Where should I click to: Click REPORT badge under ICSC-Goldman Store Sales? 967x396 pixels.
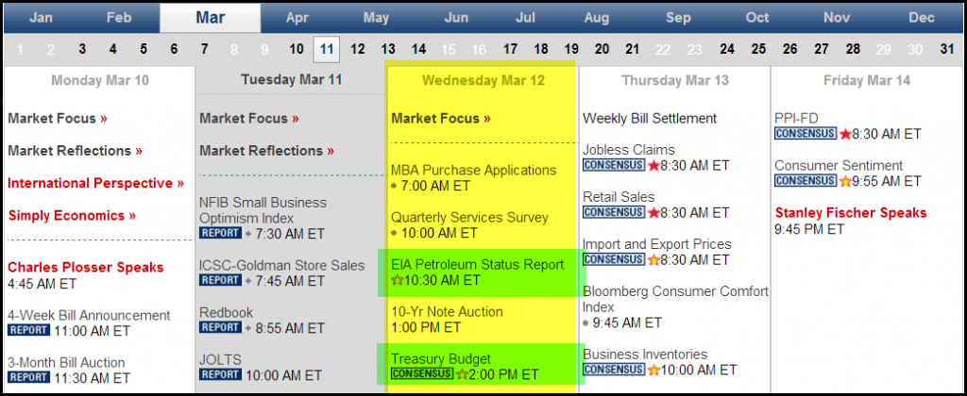(220, 280)
